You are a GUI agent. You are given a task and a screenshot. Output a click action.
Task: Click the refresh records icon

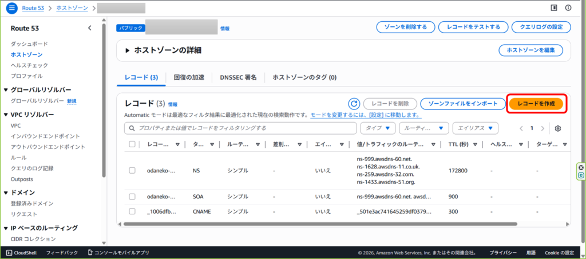[x=354, y=104]
